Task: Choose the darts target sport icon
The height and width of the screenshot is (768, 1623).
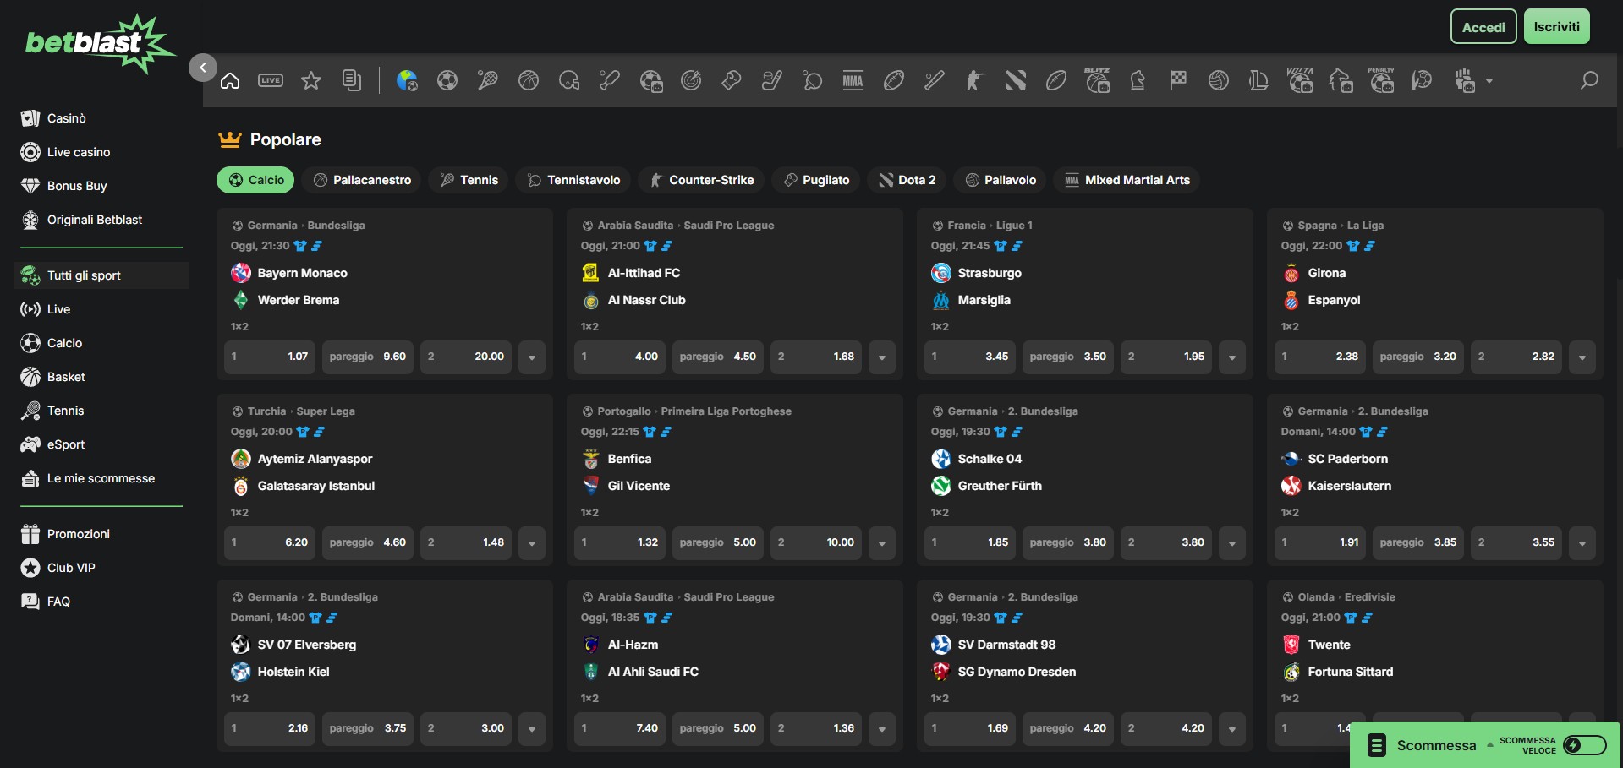Action: [691, 81]
